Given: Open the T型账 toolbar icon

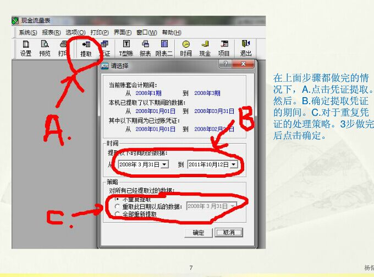Looking at the screenshot, I should [x=126, y=48].
